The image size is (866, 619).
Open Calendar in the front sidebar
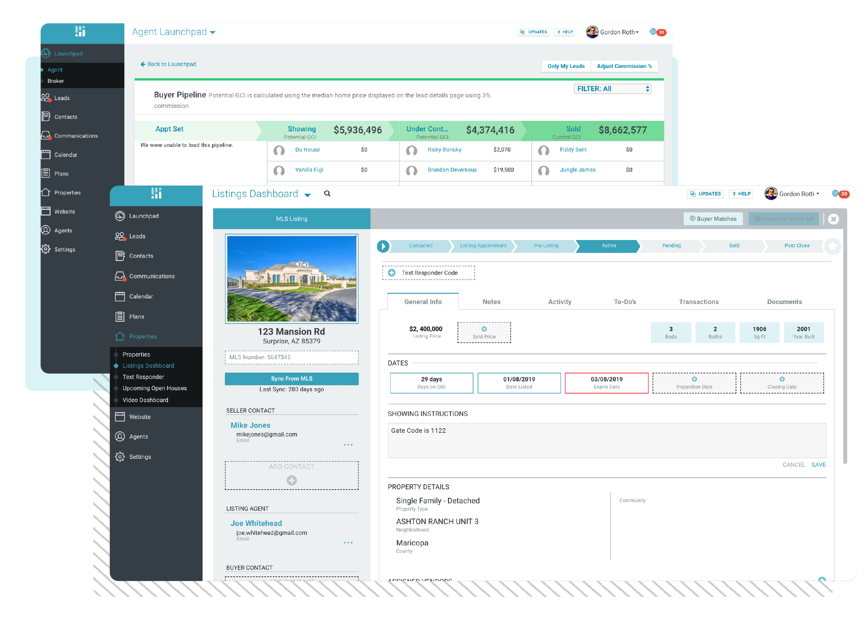click(x=141, y=296)
